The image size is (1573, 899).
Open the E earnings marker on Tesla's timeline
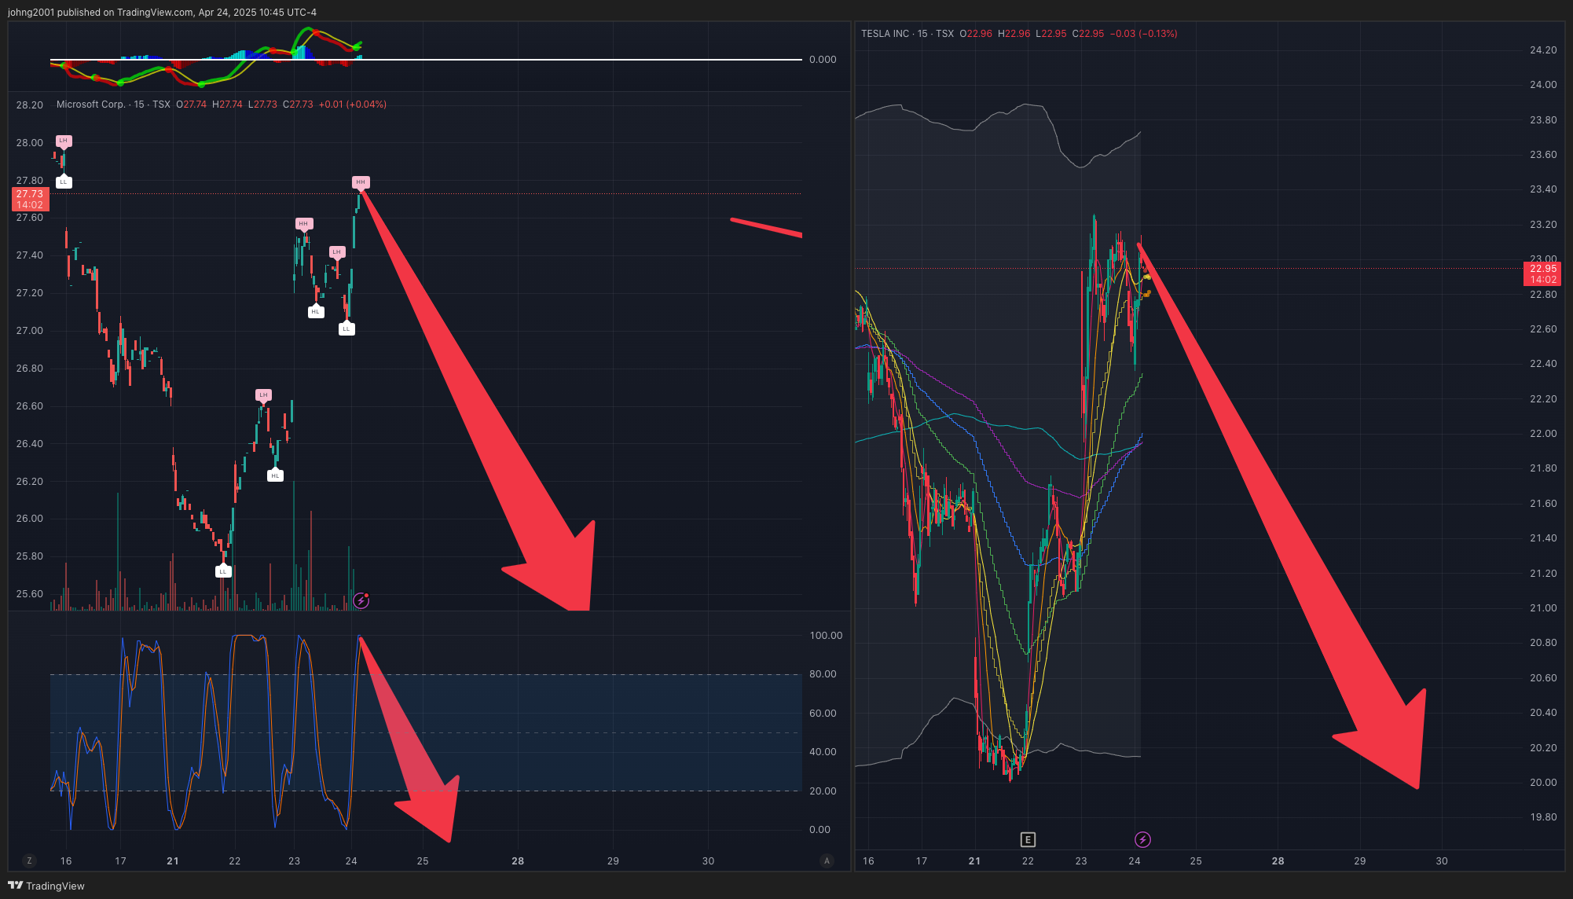tap(1028, 839)
